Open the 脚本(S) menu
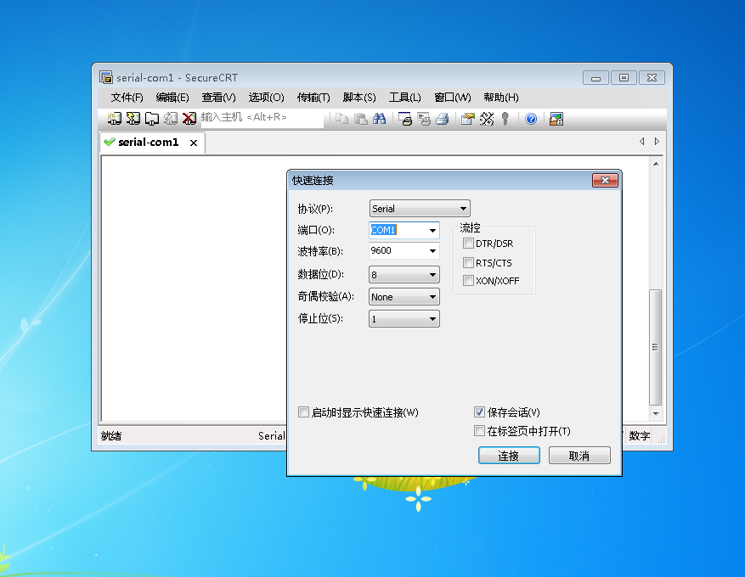 [359, 98]
